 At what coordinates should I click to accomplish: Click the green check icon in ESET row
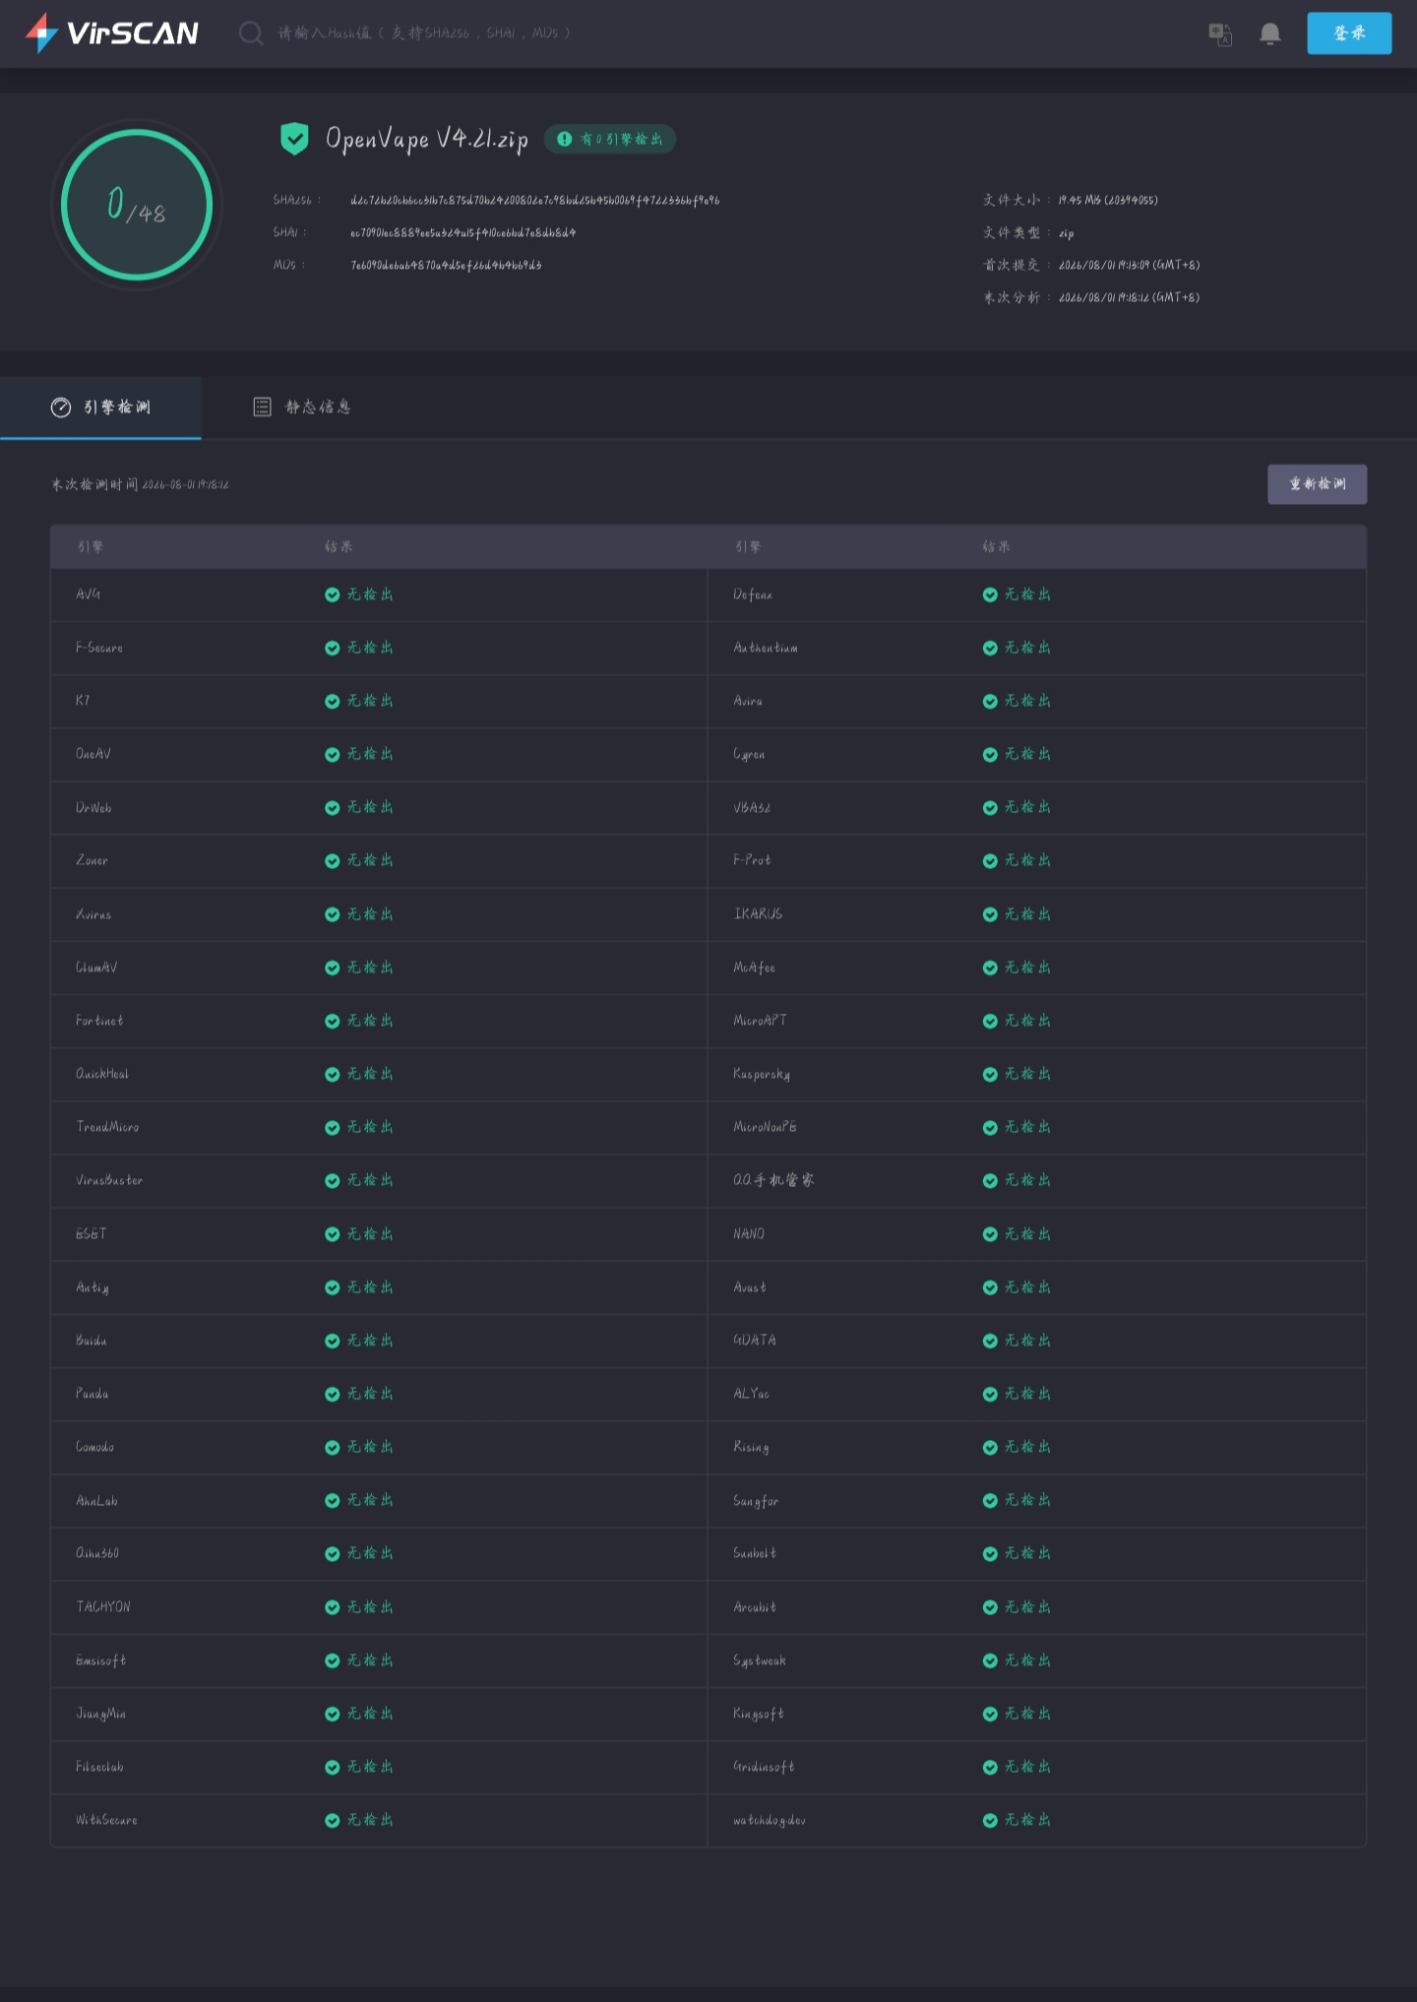tap(333, 1234)
